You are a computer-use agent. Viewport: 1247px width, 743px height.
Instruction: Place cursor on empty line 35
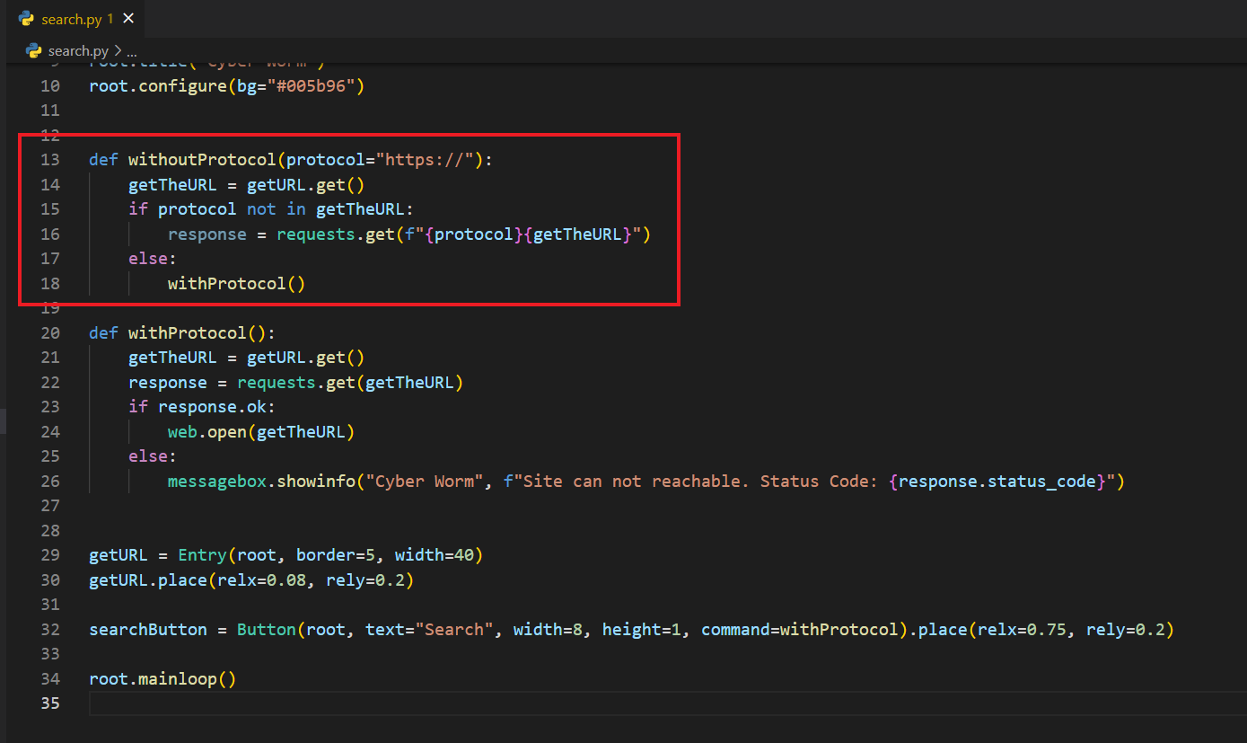(x=359, y=703)
